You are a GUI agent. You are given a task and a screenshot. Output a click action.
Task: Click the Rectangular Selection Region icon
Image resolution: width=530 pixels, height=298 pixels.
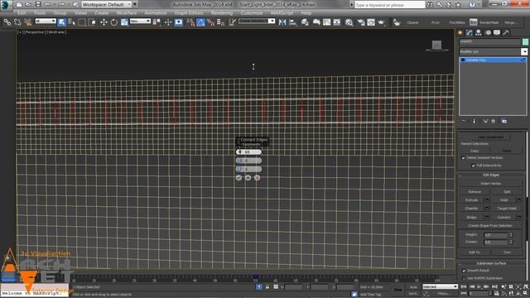pos(82,22)
